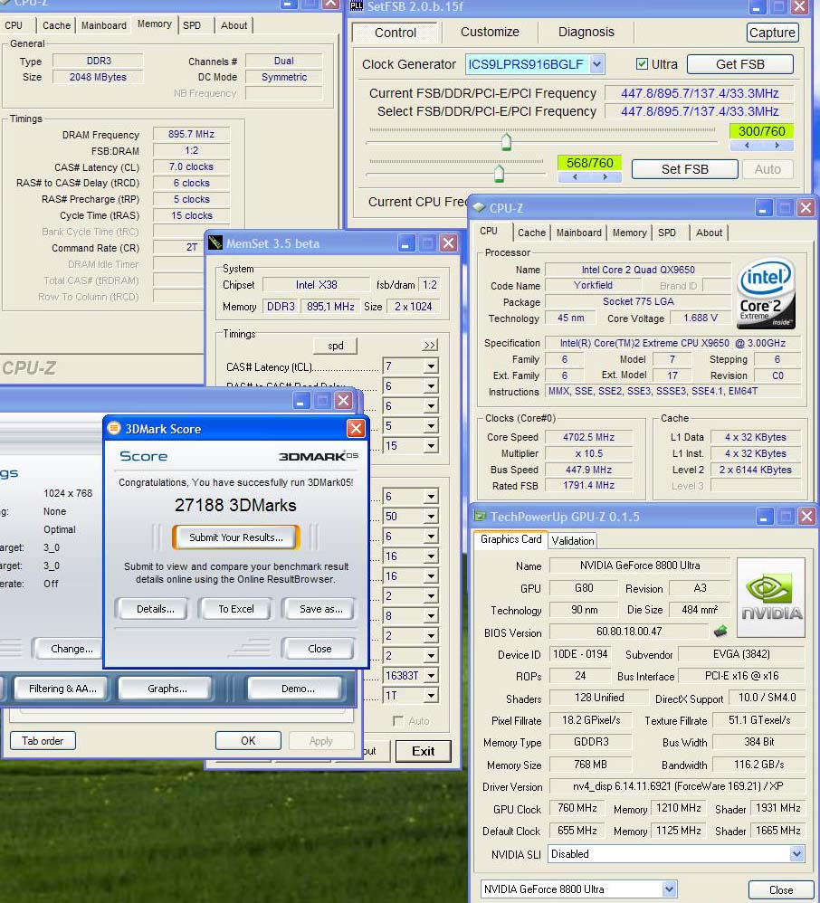
Task: Click the MemSet title bar icon
Action: pyautogui.click(x=215, y=243)
